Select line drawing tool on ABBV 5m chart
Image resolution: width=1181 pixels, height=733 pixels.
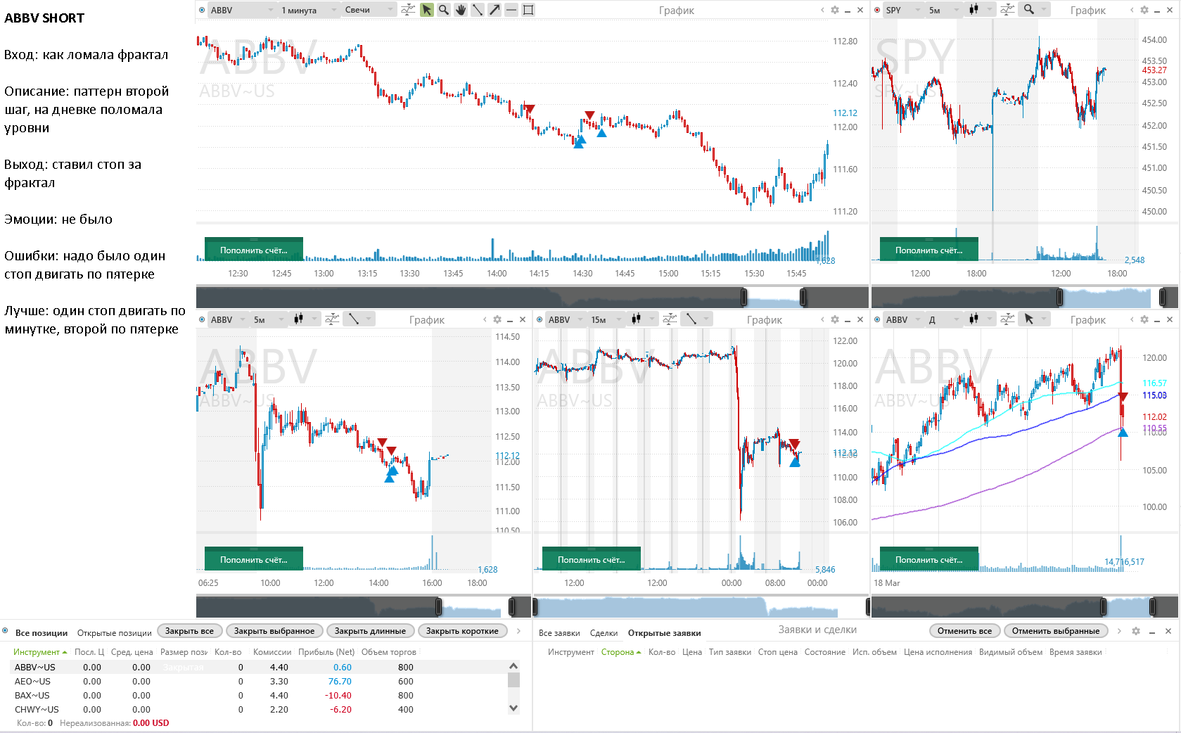[x=354, y=319]
